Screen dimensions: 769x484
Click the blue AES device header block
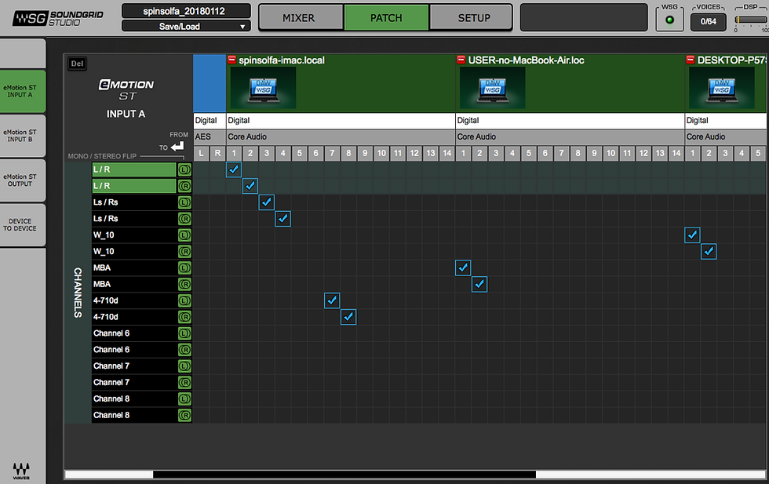(x=210, y=83)
